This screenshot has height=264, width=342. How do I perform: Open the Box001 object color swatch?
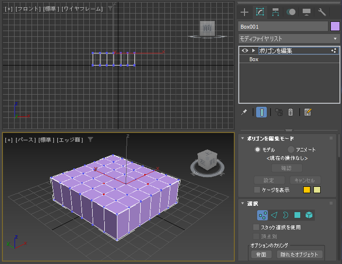(335, 26)
